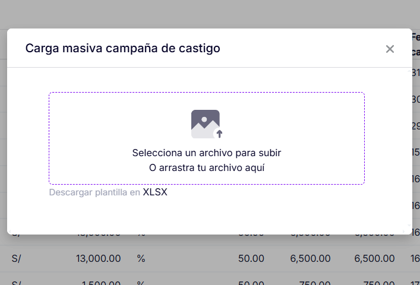This screenshot has width=420, height=285.
Task: Click the image upload icon
Action: [205, 123]
